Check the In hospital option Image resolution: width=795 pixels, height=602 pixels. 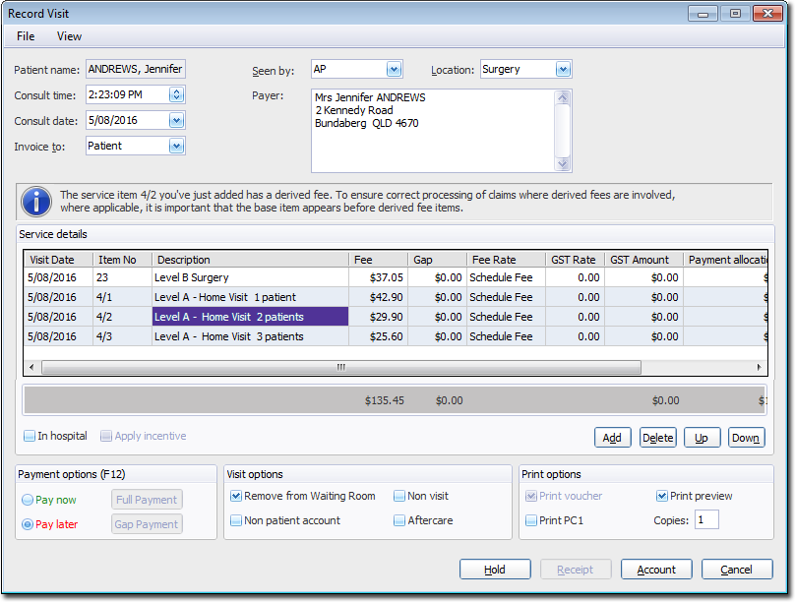30,436
